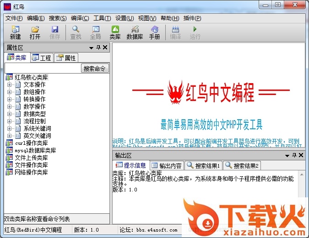Screen dimensions: 309x238
Task: Open the 数据库 database toolbar icon
Action: (135, 29)
